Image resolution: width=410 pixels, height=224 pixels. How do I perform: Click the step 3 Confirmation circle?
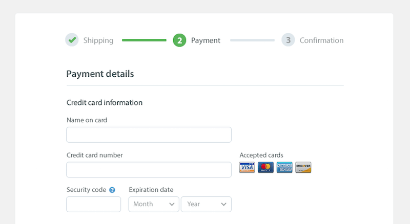pyautogui.click(x=288, y=40)
